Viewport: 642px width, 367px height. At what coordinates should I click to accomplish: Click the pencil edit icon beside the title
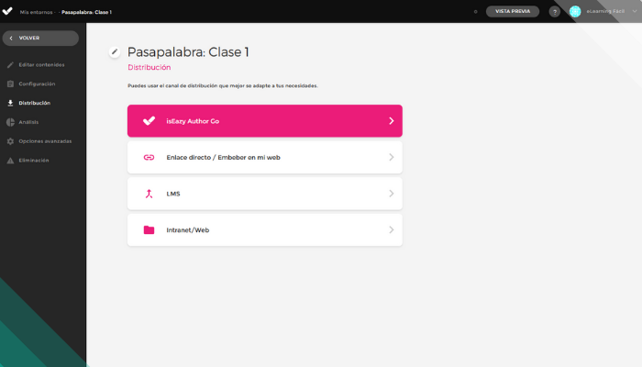(x=115, y=51)
